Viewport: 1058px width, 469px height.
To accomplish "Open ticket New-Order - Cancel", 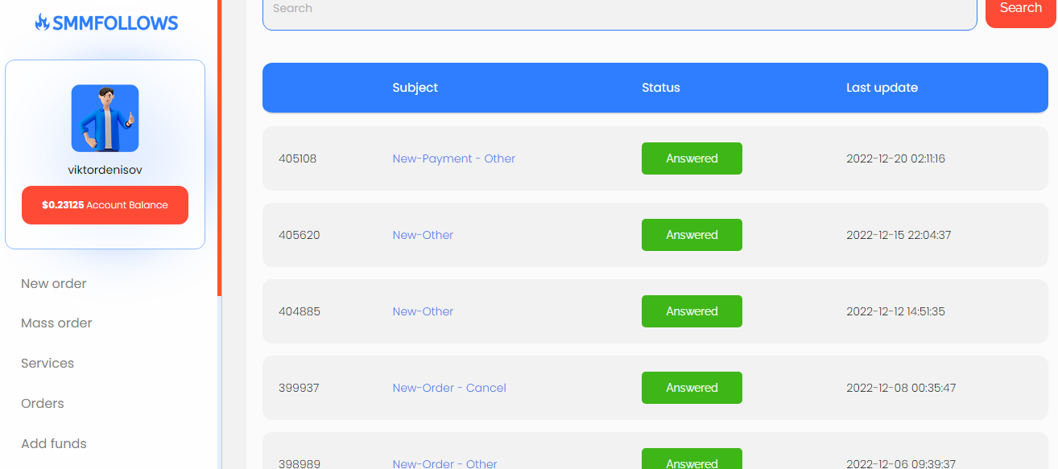I will tap(449, 388).
